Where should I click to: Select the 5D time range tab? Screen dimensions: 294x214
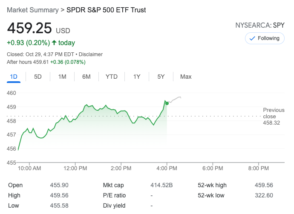tap(38, 77)
